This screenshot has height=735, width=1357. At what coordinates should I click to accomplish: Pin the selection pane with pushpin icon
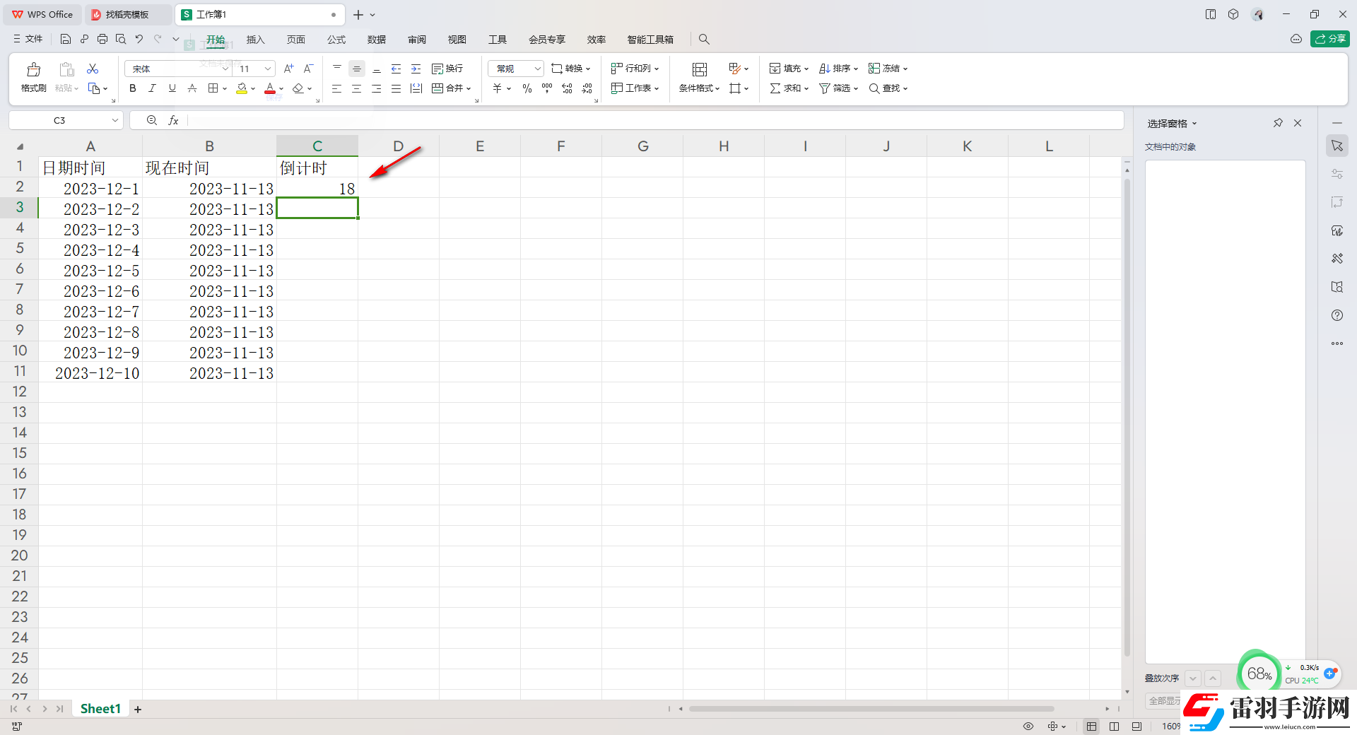click(x=1278, y=123)
